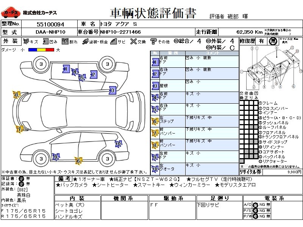Click the chassis number NHP10-2271466 field
This screenshot has width=303, height=227.
[x=120, y=32]
